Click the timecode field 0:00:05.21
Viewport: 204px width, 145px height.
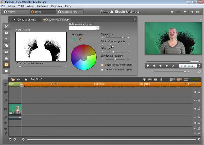click(x=188, y=66)
